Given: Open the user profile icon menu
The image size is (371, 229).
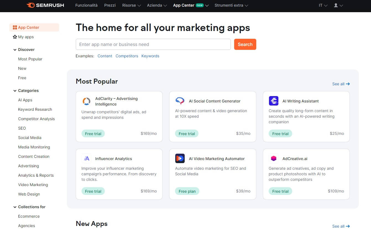Looking at the screenshot, I should [338, 5].
